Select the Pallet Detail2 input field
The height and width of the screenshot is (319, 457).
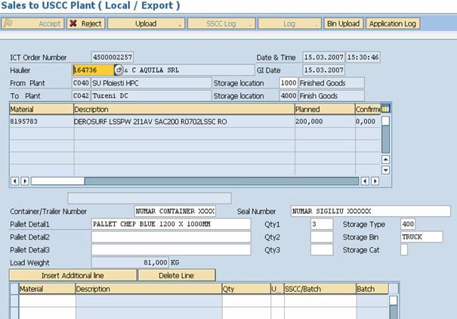point(171,237)
